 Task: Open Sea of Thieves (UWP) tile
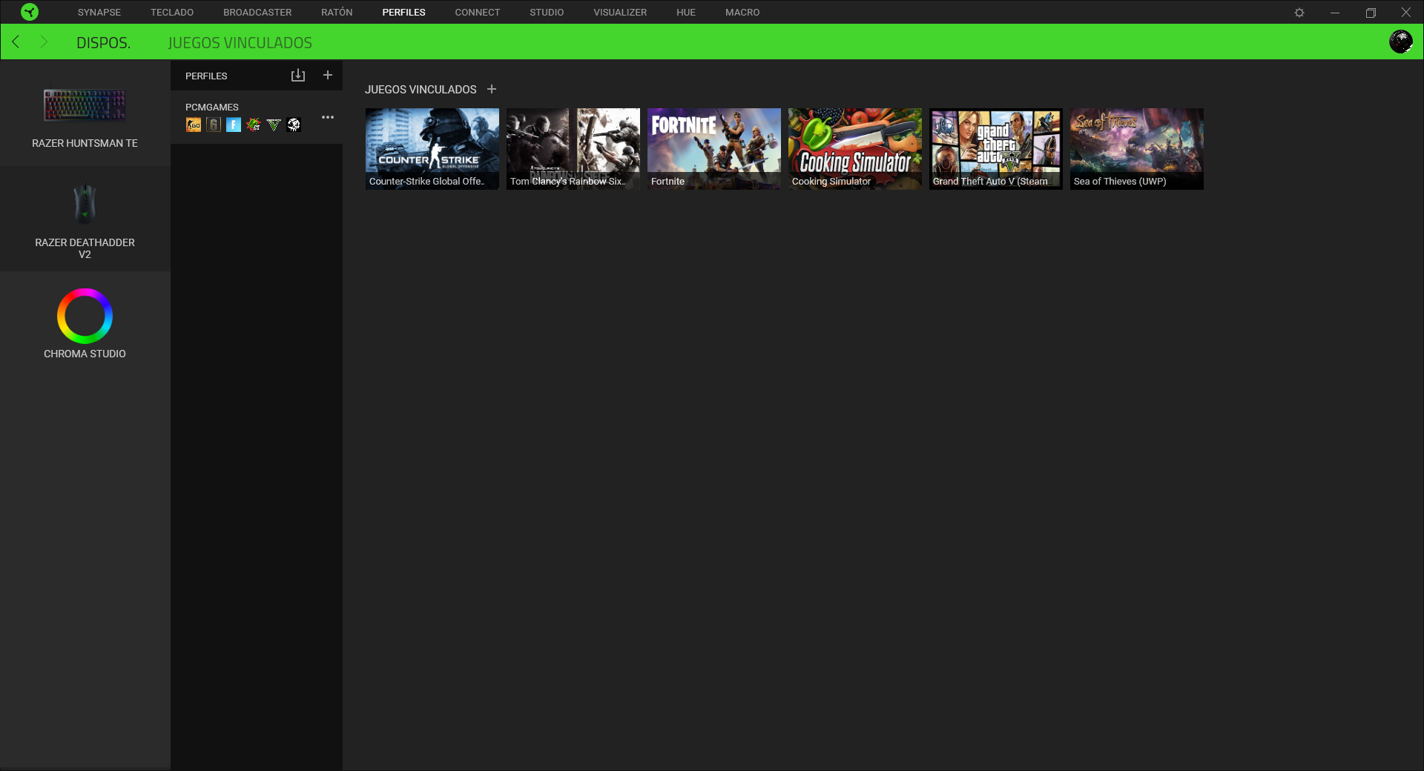1137,149
